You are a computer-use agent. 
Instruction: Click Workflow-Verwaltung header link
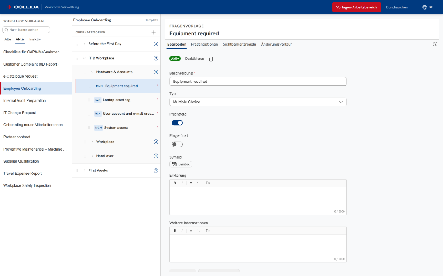pyautogui.click(x=62, y=7)
